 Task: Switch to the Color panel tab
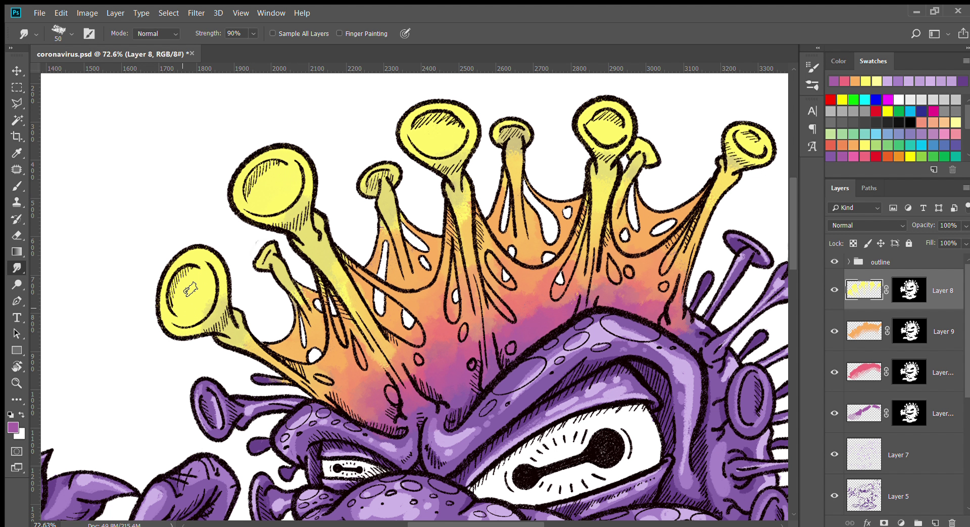[838, 61]
